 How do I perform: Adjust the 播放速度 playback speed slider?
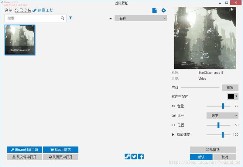coord(223,135)
